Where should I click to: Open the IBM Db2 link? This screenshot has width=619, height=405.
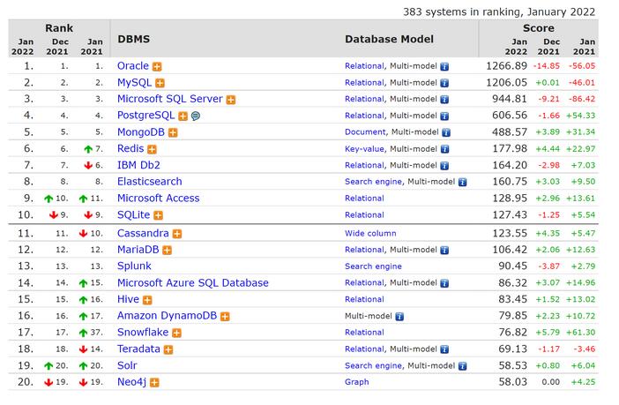[138, 165]
